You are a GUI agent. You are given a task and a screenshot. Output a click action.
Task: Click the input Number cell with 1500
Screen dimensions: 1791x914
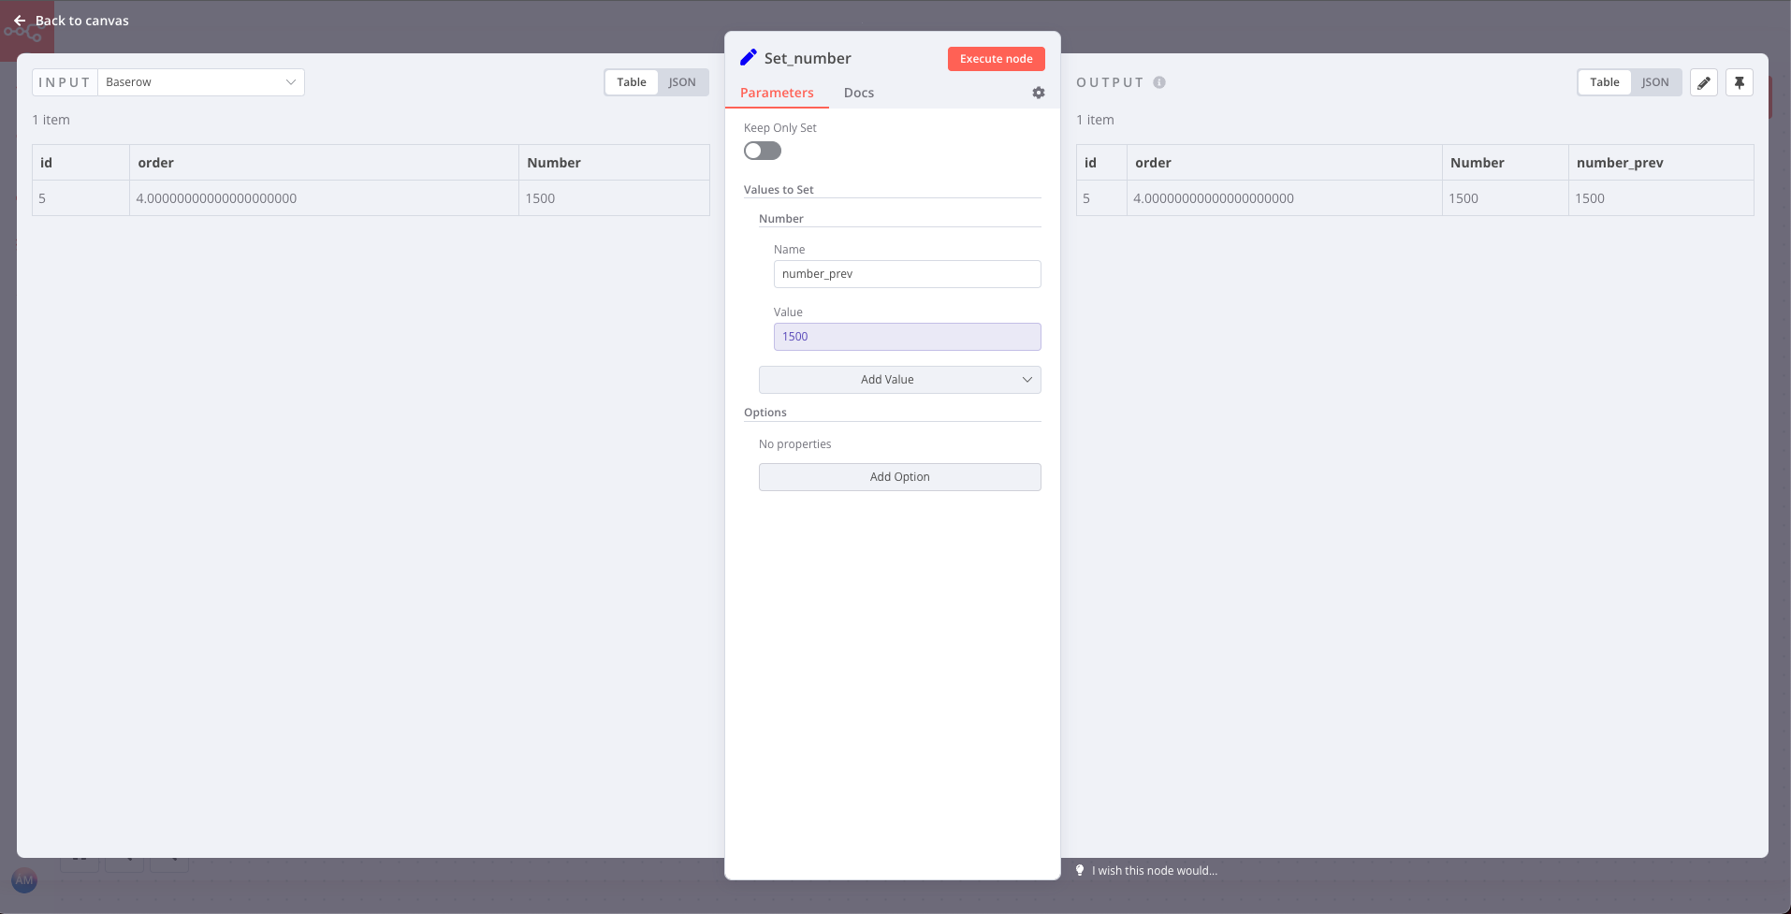pyautogui.click(x=614, y=198)
